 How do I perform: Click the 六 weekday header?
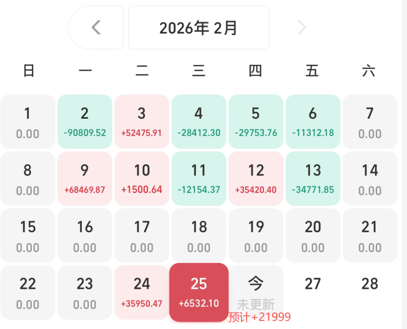369,71
